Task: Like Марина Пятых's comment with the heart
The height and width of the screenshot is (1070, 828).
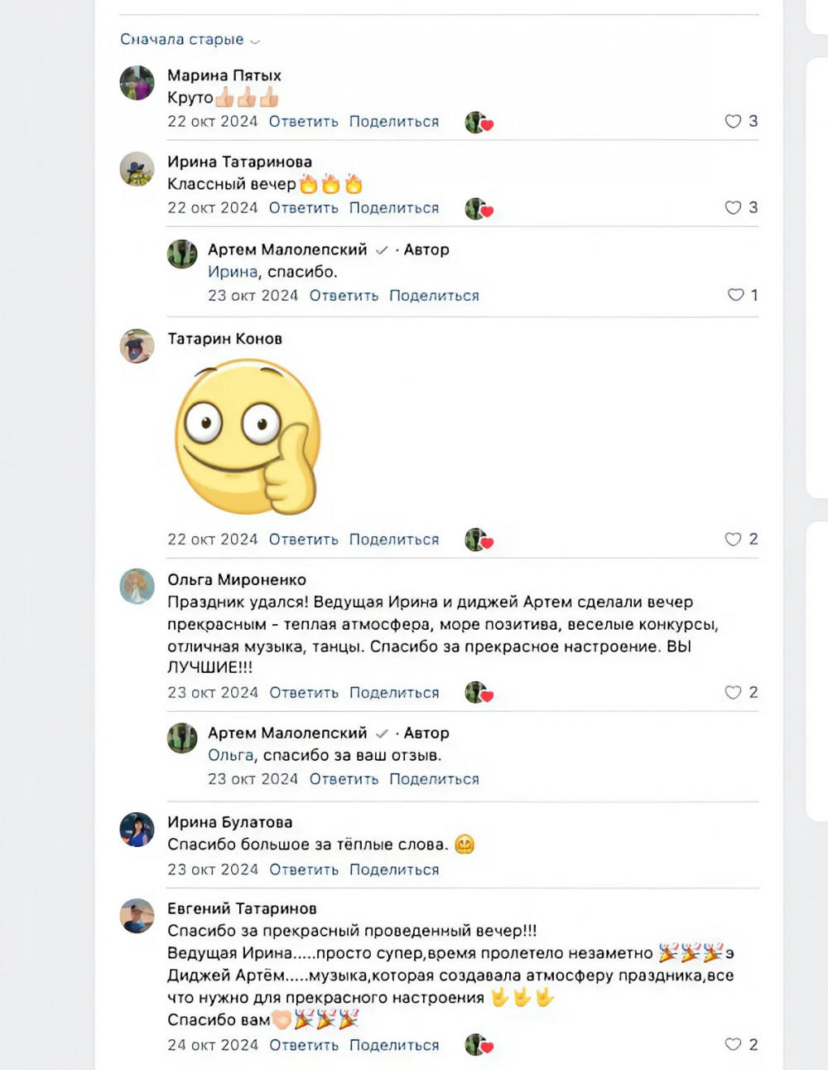Action: pyautogui.click(x=733, y=121)
